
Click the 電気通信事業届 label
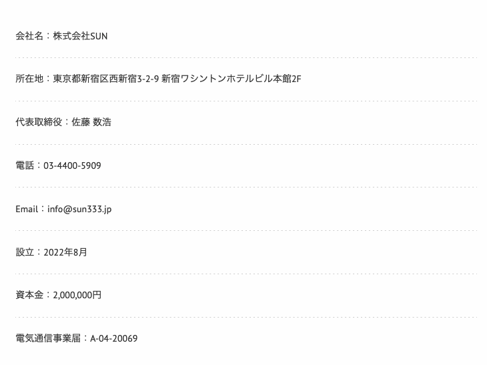pyautogui.click(x=48, y=338)
